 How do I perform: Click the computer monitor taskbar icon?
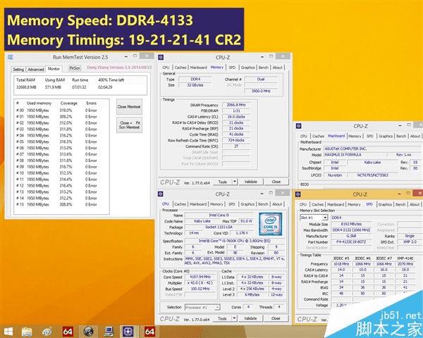(109, 331)
